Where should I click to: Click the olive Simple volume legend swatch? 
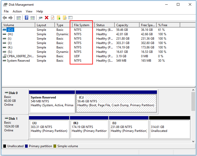tap(55, 146)
